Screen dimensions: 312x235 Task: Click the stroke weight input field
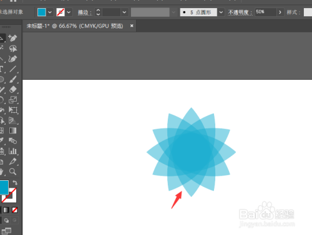click(x=112, y=12)
